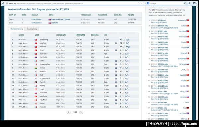Like Wizerty's 8127.27 score with the thumbs-up
199x127 pixels.
(x=127, y=86)
